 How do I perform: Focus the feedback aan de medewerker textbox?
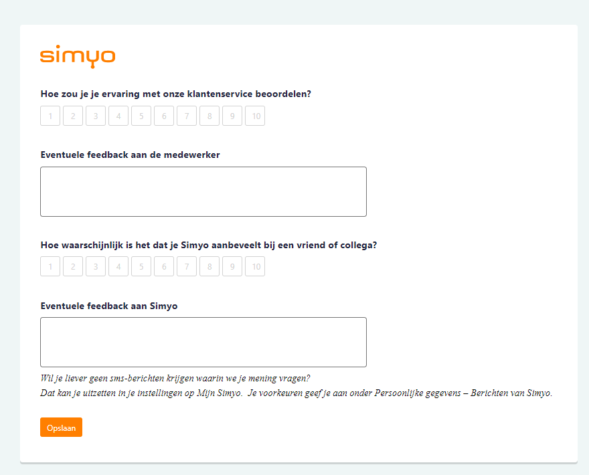(x=203, y=191)
